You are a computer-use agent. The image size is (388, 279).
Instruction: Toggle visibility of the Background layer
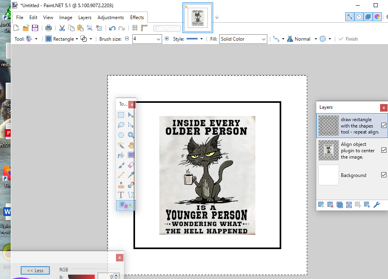(x=384, y=175)
